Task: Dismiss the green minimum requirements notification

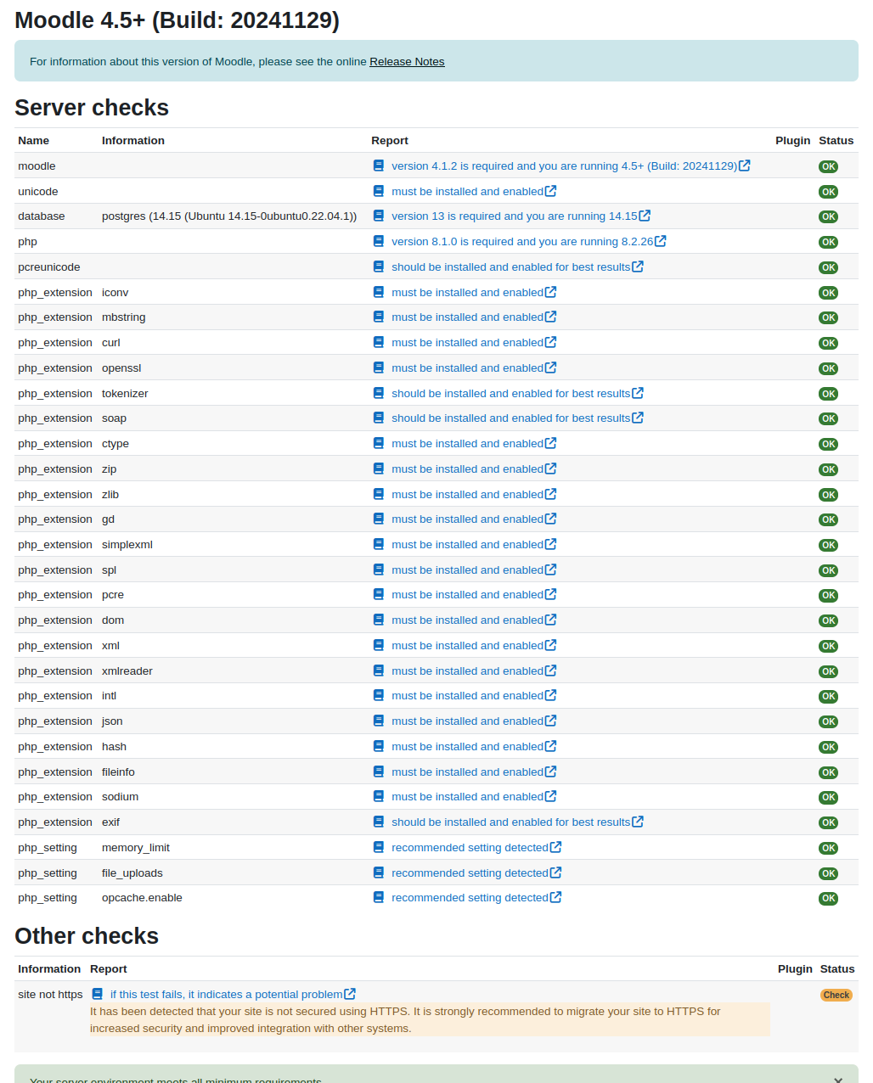Action: click(838, 1080)
